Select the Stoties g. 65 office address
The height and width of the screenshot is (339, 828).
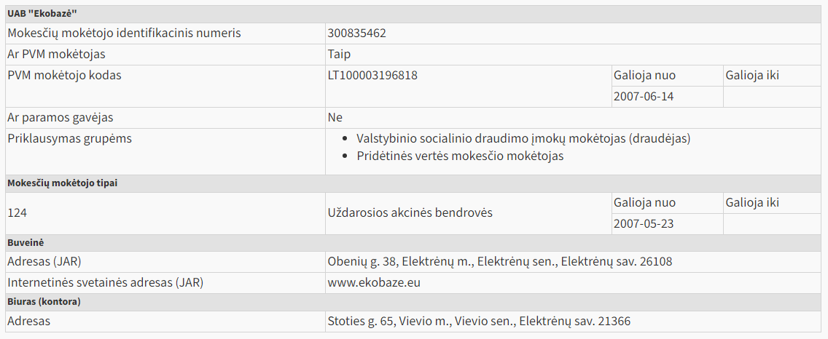point(479,321)
